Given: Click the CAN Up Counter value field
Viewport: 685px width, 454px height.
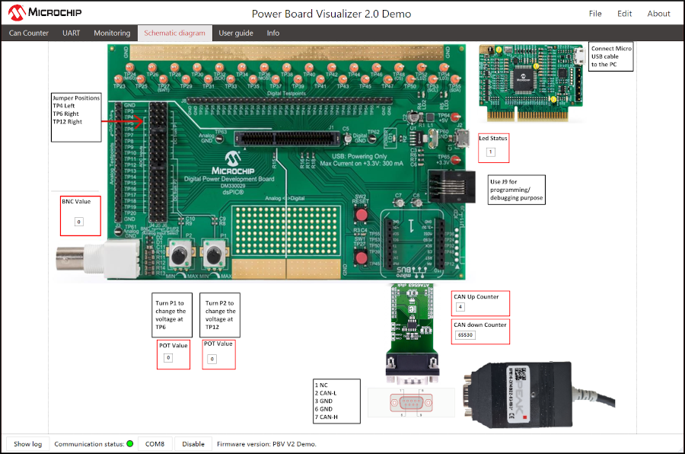Looking at the screenshot, I should (x=460, y=307).
